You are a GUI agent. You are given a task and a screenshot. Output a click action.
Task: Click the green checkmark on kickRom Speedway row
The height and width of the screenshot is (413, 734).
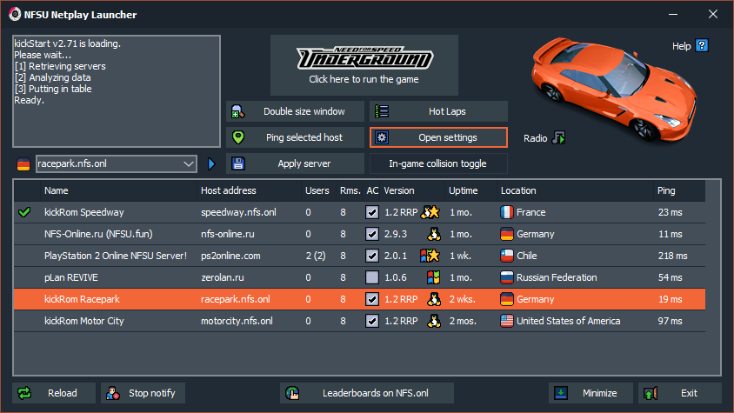coord(24,212)
